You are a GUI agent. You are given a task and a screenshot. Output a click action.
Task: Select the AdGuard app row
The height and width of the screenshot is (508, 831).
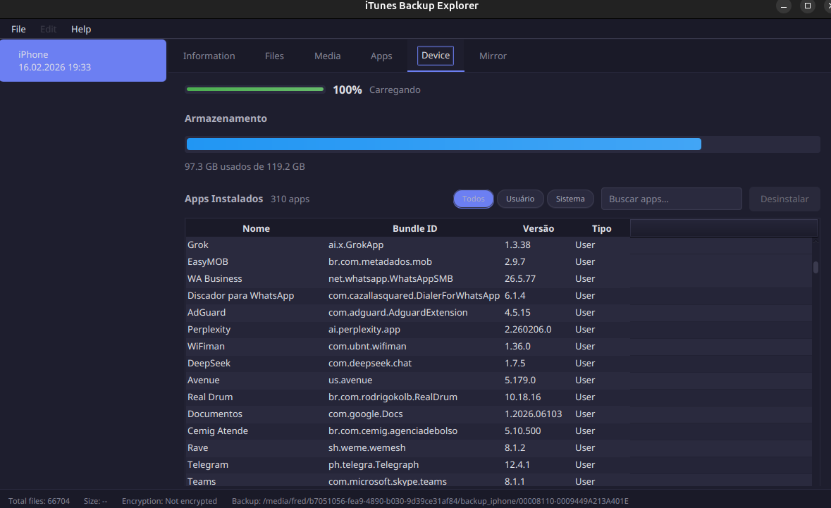[x=498, y=313]
